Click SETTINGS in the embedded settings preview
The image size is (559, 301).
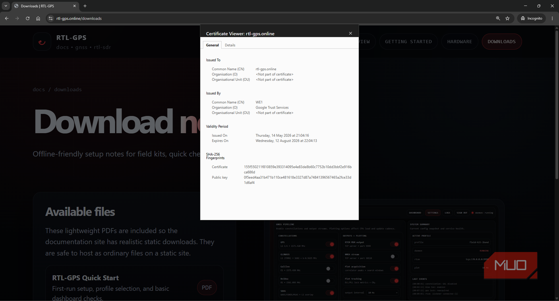tap(433, 213)
